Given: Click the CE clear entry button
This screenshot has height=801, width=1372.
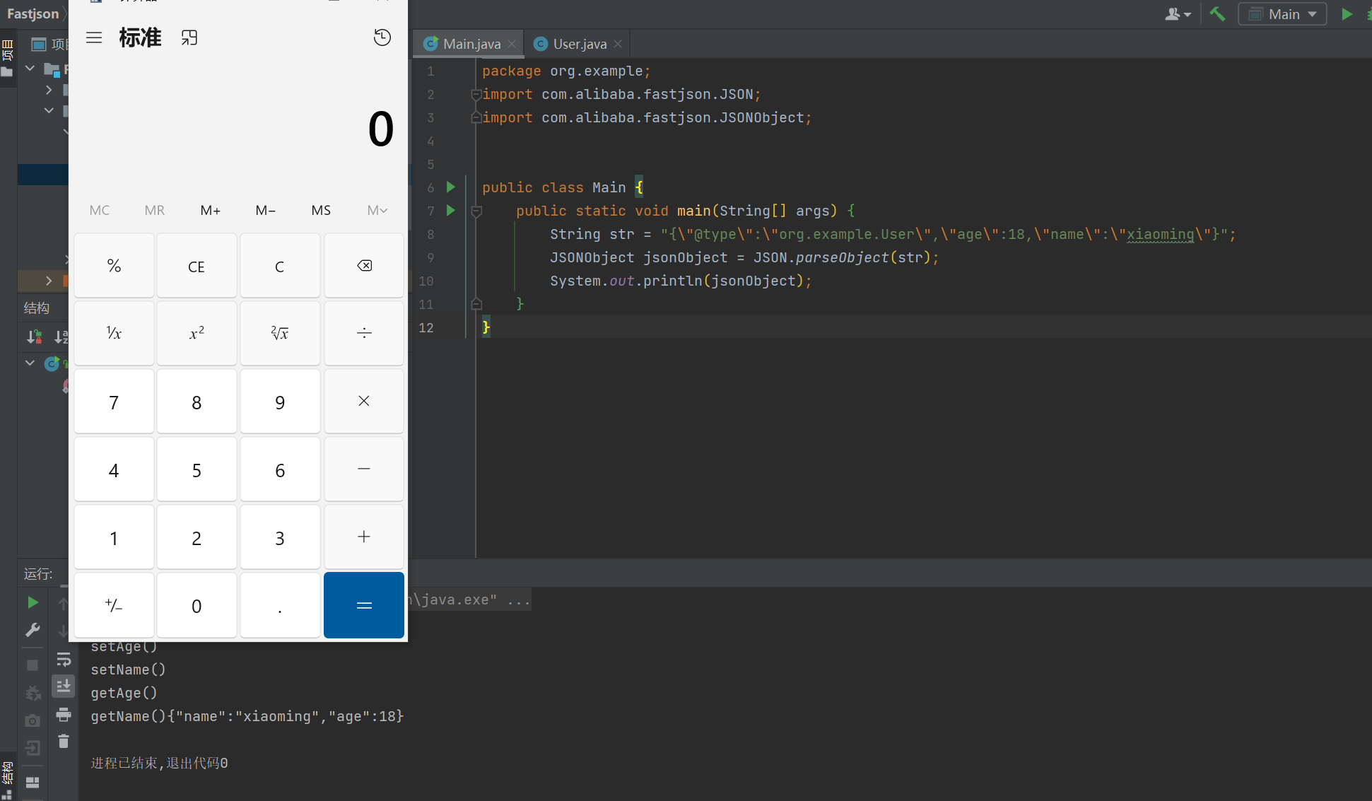Looking at the screenshot, I should [x=197, y=266].
